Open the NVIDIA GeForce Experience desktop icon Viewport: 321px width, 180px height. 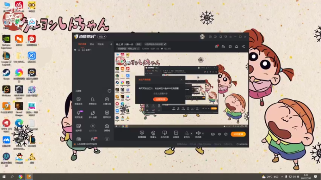tap(6, 42)
